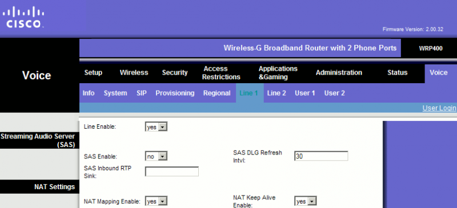Go to the SIP sub-tab
Image resolution: width=457 pixels, height=208 pixels.
141,93
